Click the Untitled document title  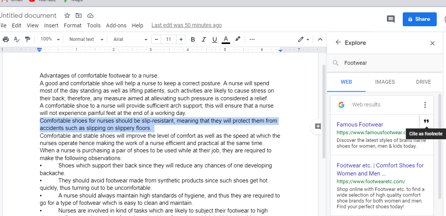tap(28, 15)
